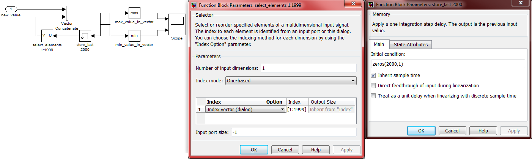
Task: Click OK in the Selector dialog
Action: [x=254, y=150]
